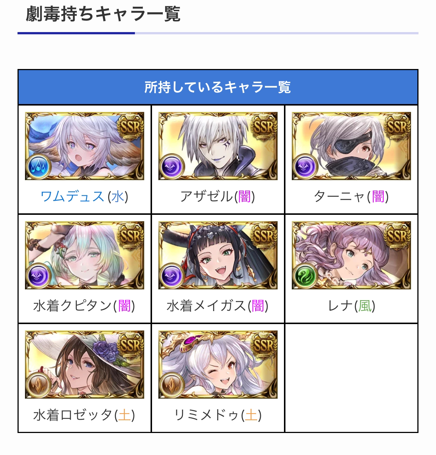Click the 水着クピタン character portrait

(85, 255)
